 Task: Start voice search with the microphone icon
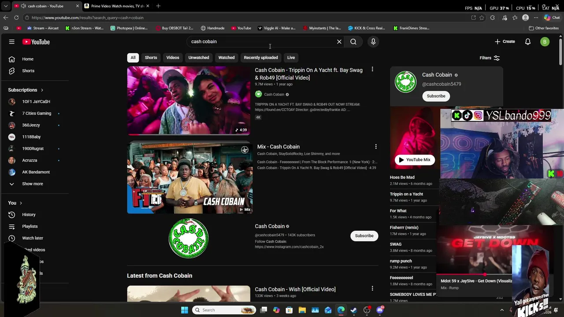point(373,42)
